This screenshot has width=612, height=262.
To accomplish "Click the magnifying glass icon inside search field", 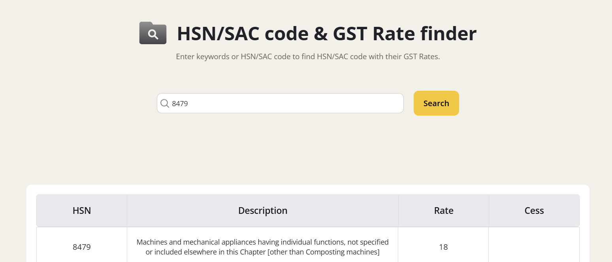I will (165, 103).
